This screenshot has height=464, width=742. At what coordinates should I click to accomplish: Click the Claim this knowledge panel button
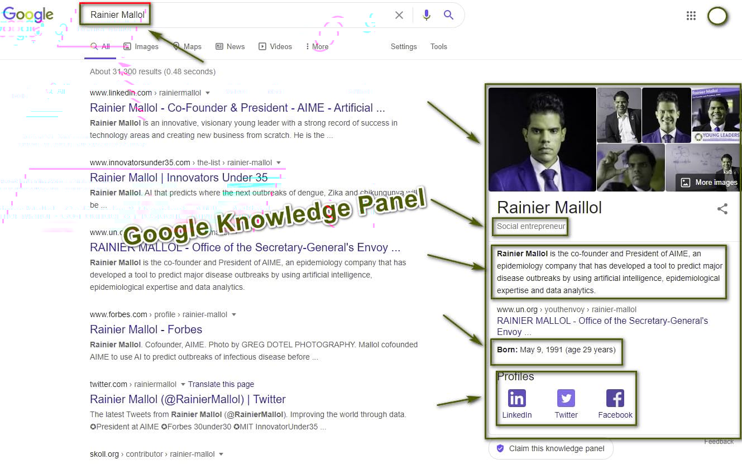550,448
